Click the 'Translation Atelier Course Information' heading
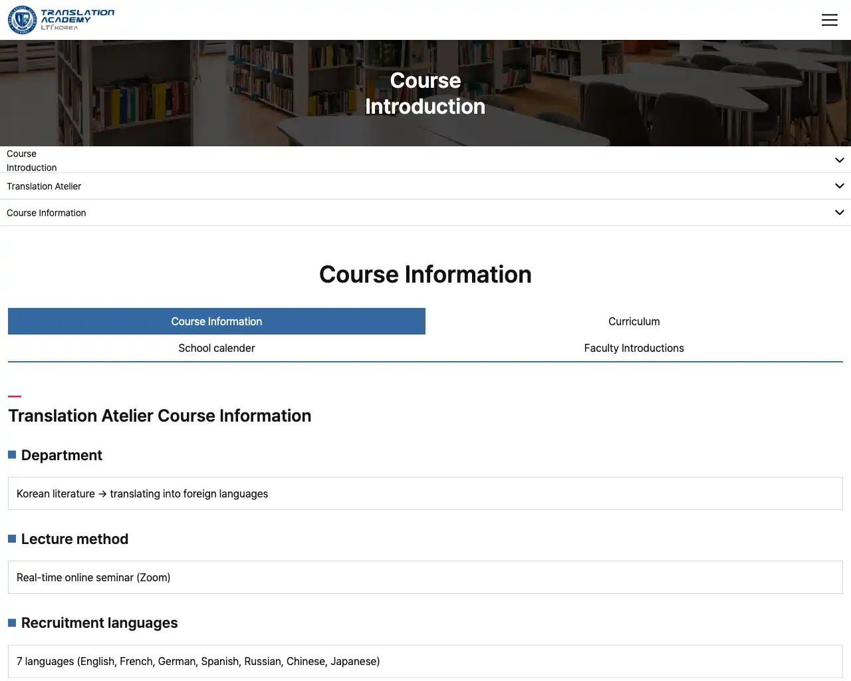This screenshot has height=681, width=851. click(x=160, y=416)
